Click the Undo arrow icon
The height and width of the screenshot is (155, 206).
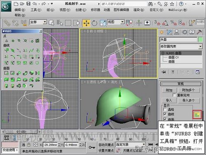click(x=35, y=4)
